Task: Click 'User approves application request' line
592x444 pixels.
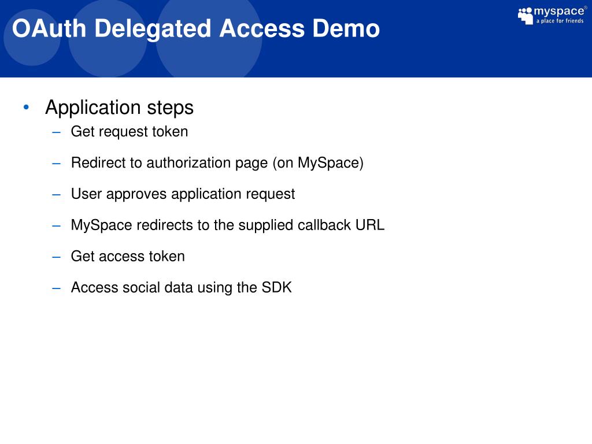Action: pyautogui.click(x=183, y=194)
